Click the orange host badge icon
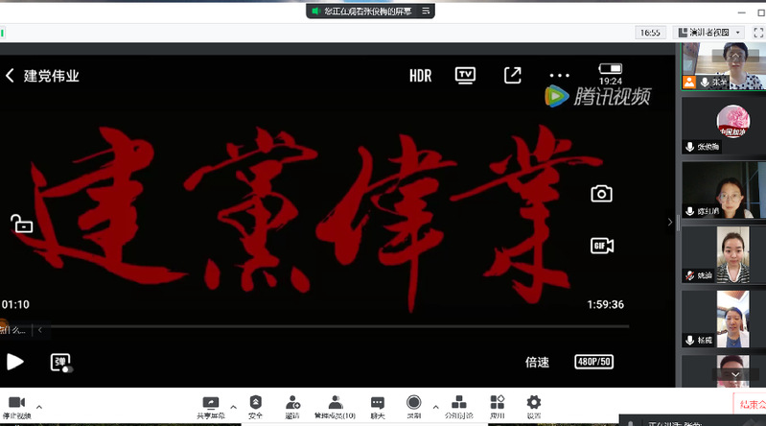 [x=689, y=83]
